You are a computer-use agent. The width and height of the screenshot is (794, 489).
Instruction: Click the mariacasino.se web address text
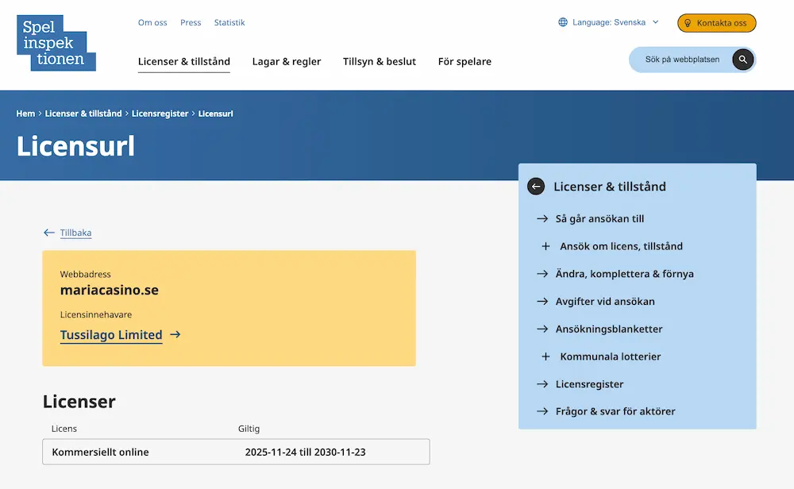110,290
